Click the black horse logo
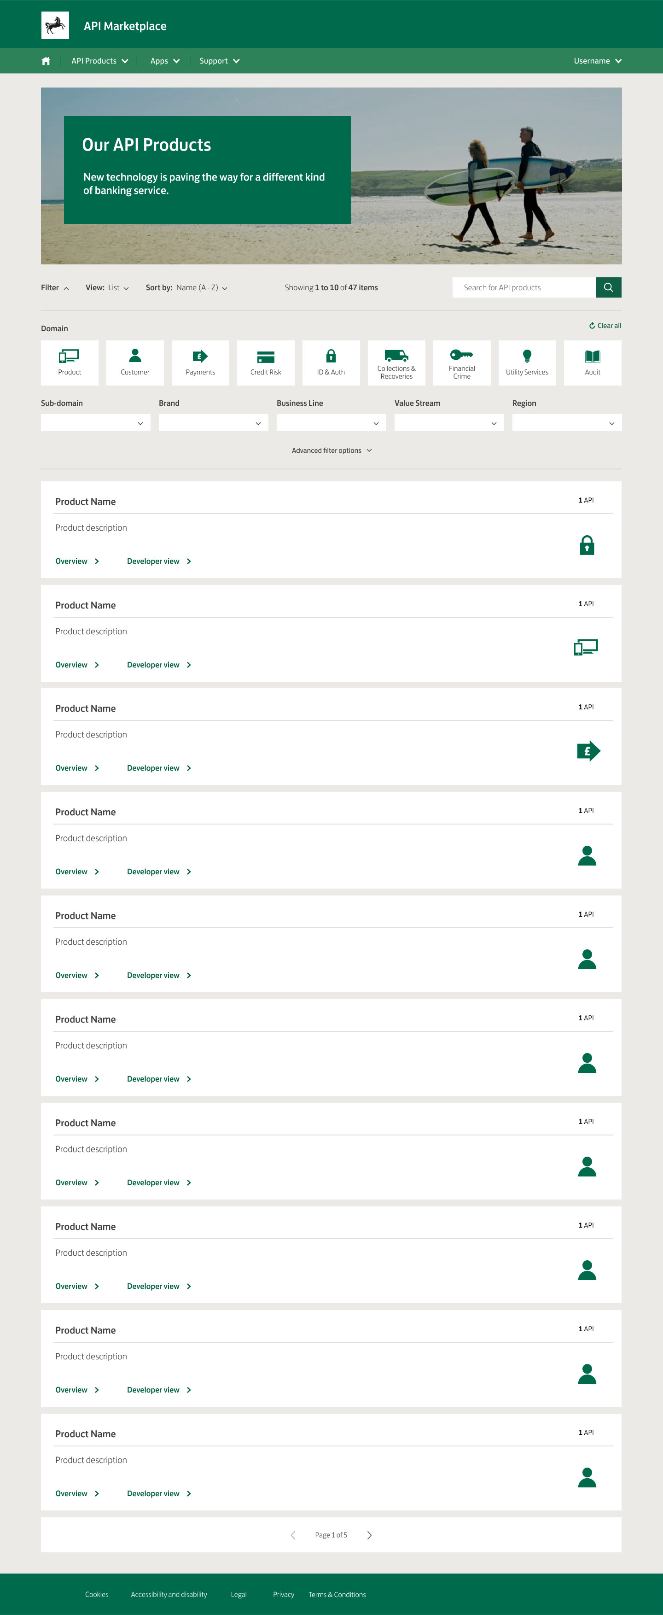Screen dimensions: 663x1615 55,26
